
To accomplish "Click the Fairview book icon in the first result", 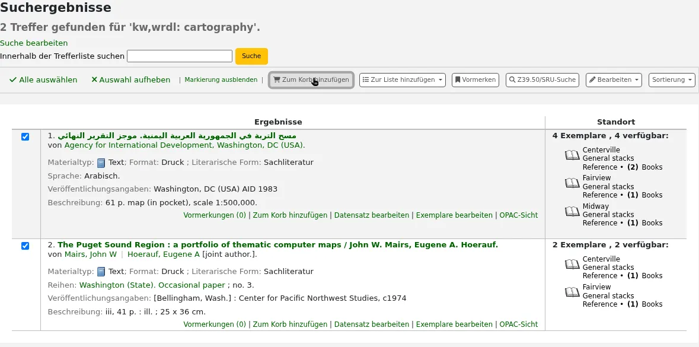I will click(572, 183).
